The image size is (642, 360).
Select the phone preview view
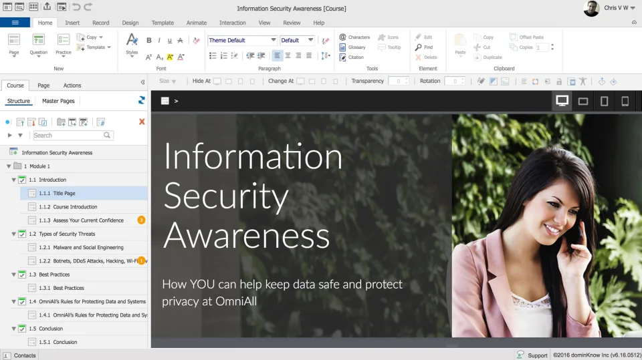pos(625,101)
